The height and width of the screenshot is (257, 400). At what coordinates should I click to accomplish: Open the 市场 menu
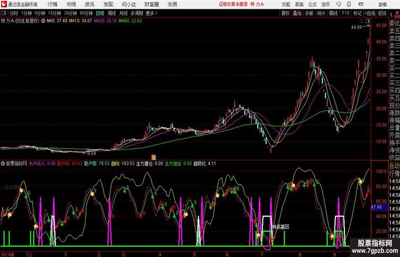(x=71, y=4)
